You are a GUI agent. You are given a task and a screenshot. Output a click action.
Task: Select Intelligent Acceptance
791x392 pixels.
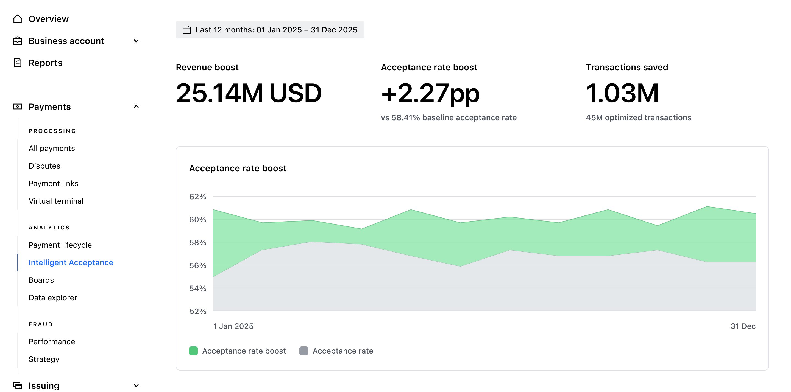pos(71,262)
